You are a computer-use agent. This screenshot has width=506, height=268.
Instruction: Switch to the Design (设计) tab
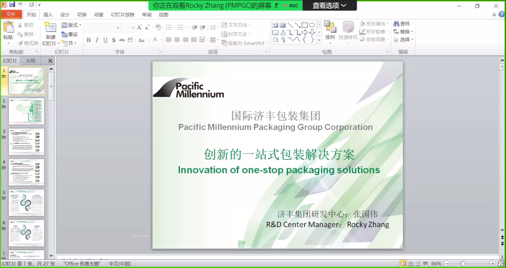tap(65, 14)
